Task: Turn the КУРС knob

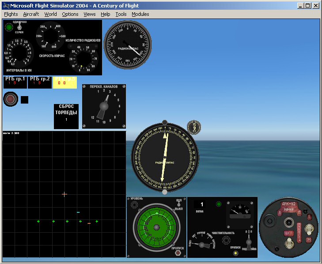Action: tap(194, 127)
